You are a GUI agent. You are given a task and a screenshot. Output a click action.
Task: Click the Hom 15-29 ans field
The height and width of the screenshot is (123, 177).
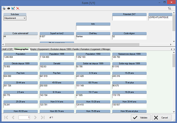(x=93, y=106)
